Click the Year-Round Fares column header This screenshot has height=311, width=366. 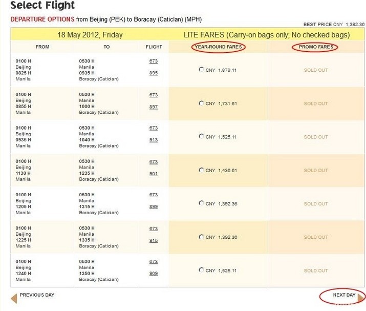click(218, 47)
